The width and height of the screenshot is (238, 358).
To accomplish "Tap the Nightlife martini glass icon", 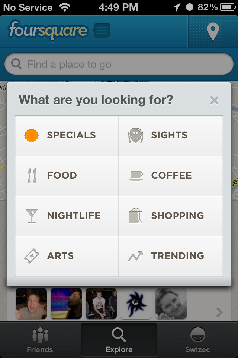I will [32, 216].
